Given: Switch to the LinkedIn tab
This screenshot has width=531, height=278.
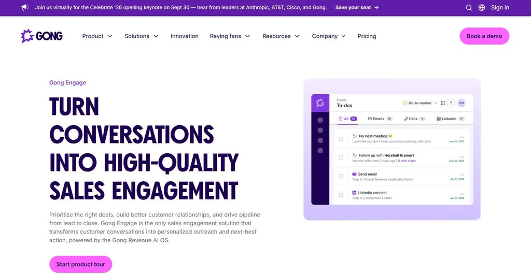Looking at the screenshot, I should [x=451, y=119].
